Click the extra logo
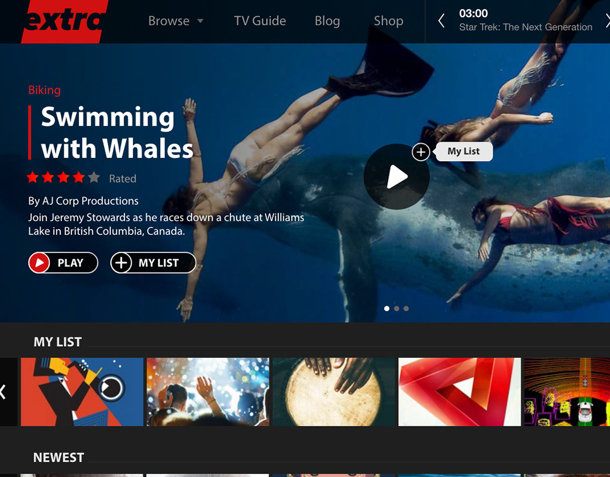 click(64, 21)
